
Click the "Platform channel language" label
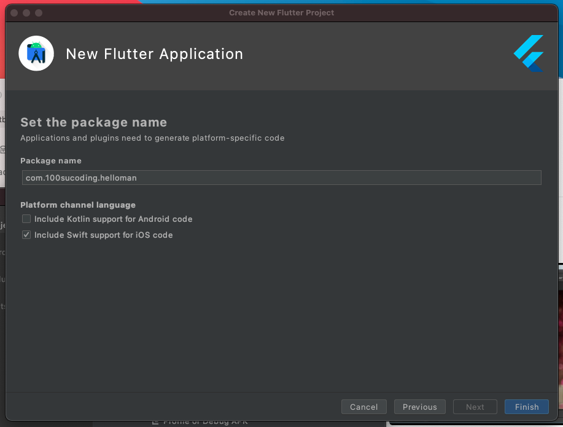point(78,205)
